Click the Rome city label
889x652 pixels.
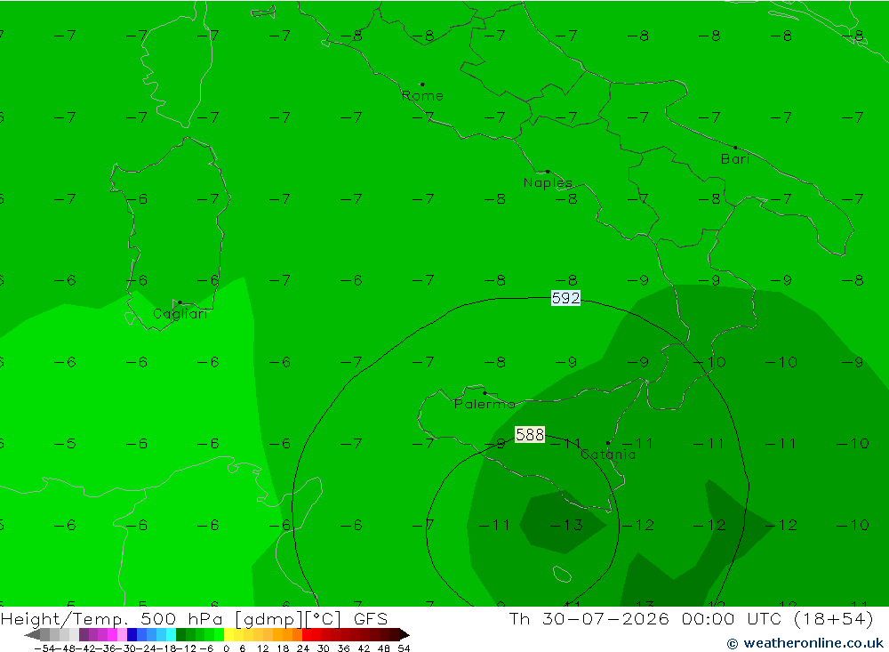point(422,96)
